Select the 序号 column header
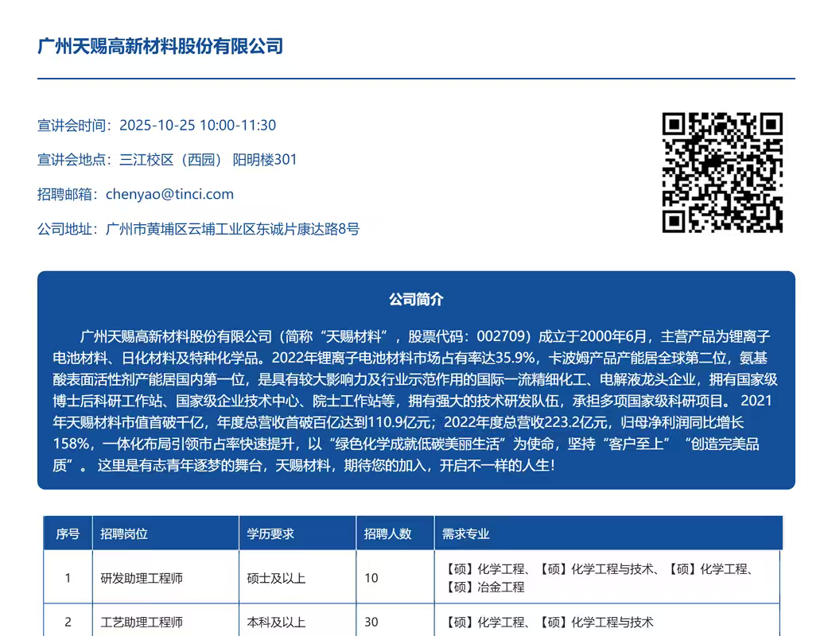The image size is (824, 636). click(x=68, y=533)
